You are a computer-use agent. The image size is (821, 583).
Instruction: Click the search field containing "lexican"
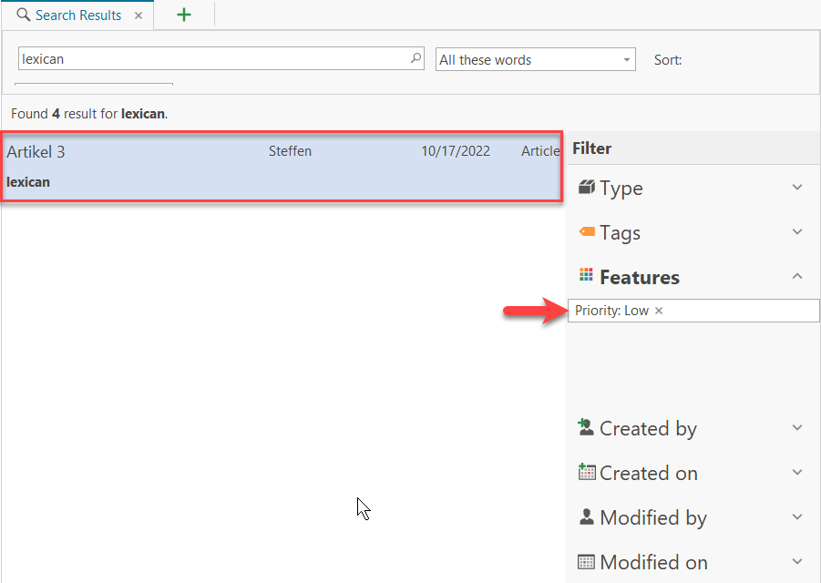[214, 59]
